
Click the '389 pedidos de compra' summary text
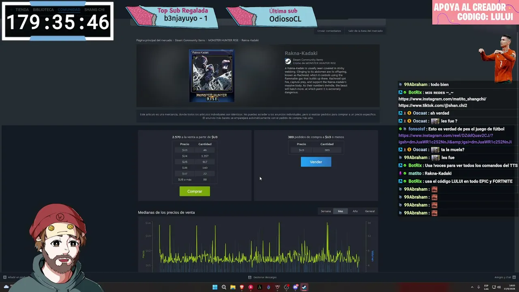316,137
